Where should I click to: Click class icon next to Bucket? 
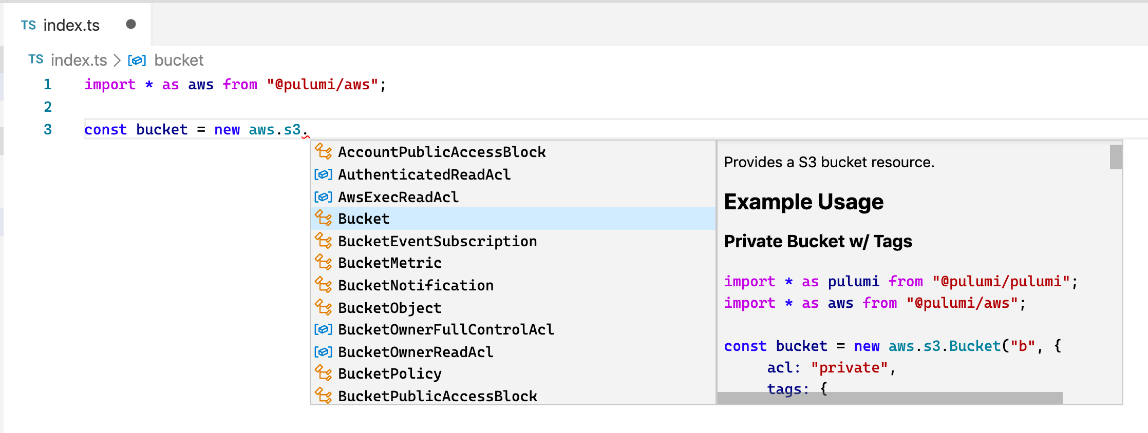323,218
